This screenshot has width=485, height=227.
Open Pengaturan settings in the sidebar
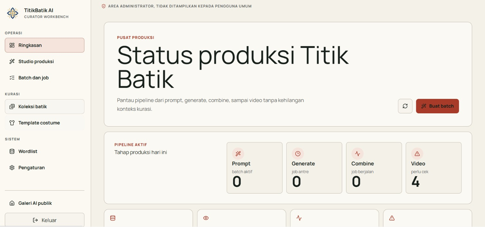[45, 167]
